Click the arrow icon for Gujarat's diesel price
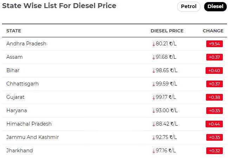The height and width of the screenshot is (159, 233). [154, 97]
